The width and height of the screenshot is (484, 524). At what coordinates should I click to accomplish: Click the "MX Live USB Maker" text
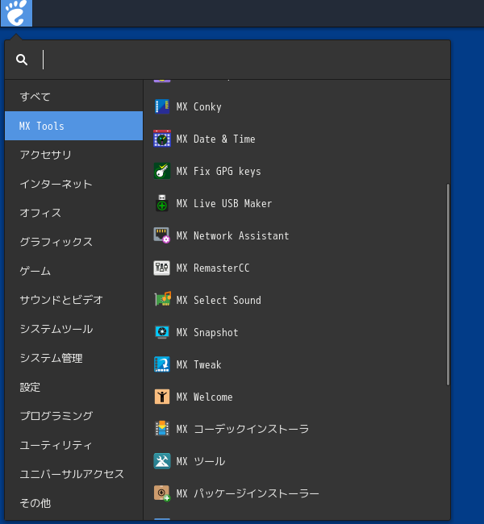click(224, 203)
